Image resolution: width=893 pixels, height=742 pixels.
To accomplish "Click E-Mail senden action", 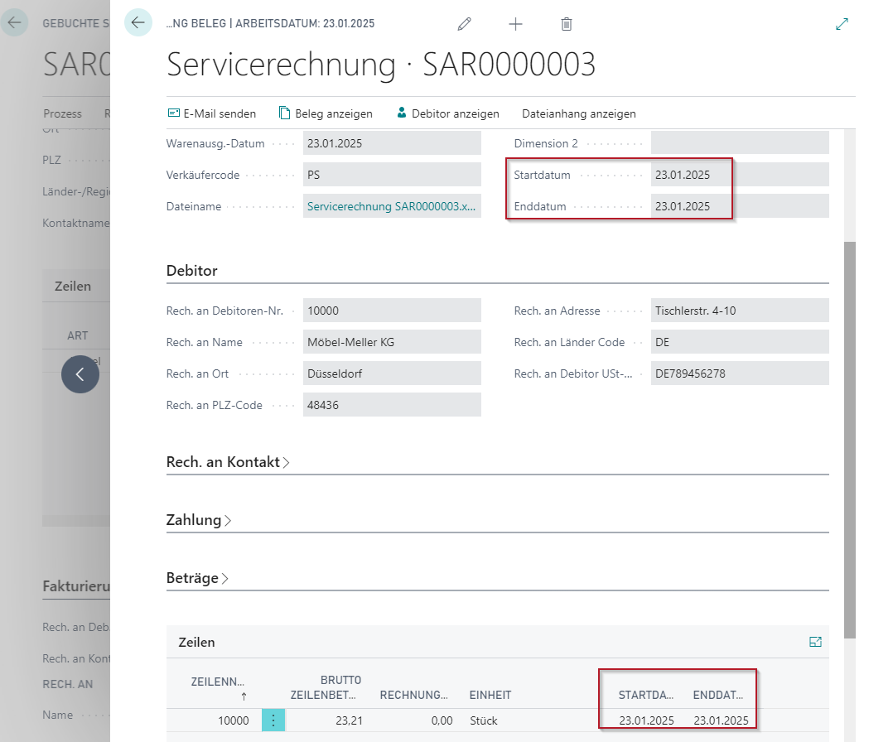I will [212, 113].
